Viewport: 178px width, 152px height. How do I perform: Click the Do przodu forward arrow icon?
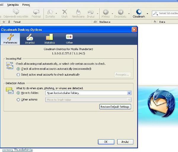120,13
